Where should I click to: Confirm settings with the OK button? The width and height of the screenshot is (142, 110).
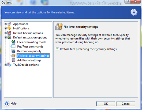(106, 104)
